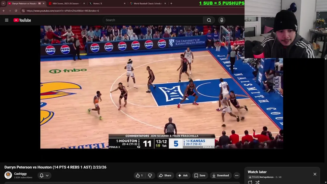This screenshot has width=327, height=184.
Task: Click the 2.82K subscribers text
Action: 23,178
